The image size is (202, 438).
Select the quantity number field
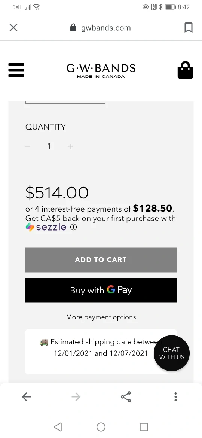(49, 146)
